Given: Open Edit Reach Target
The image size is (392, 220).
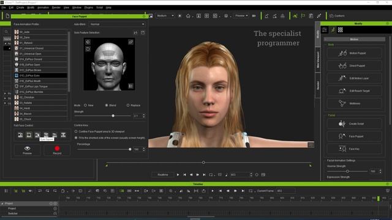Looking at the screenshot, I should point(354,91).
